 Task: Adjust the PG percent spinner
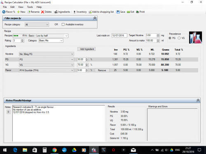pos(87,60)
